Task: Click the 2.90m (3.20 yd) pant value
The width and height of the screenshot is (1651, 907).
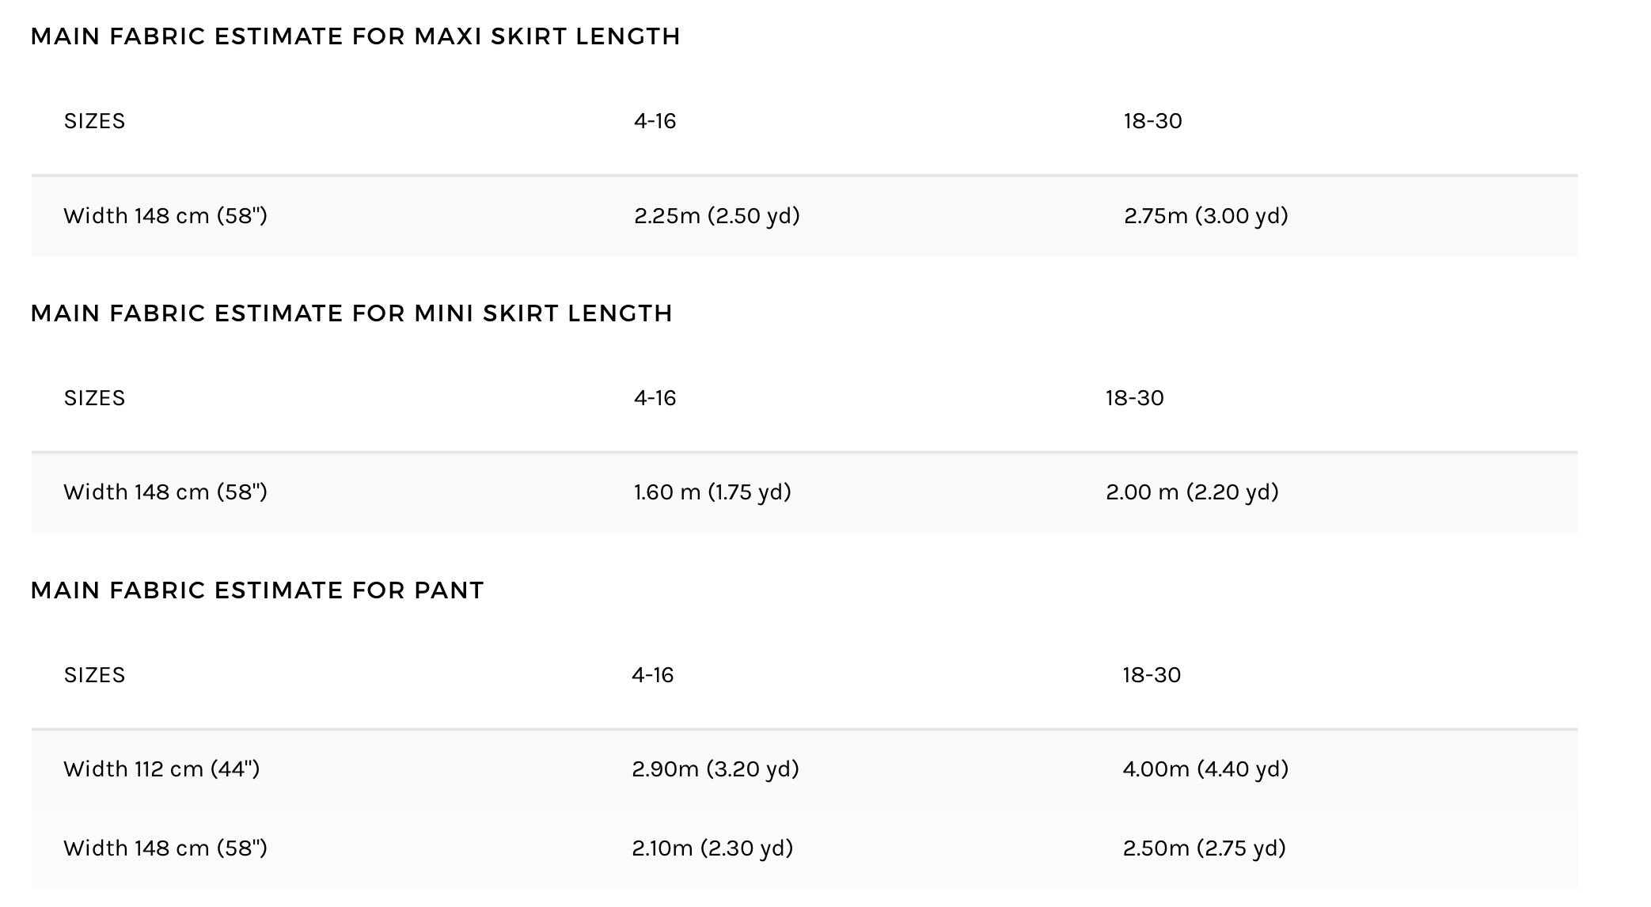Action: [715, 768]
